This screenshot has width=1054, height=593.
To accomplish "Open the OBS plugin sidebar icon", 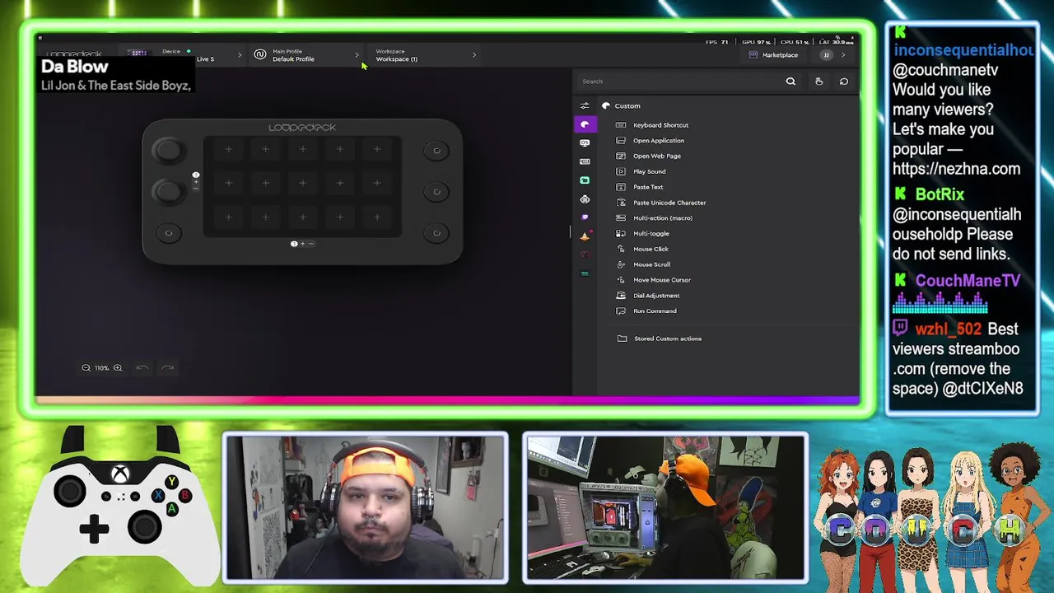I will point(585,199).
